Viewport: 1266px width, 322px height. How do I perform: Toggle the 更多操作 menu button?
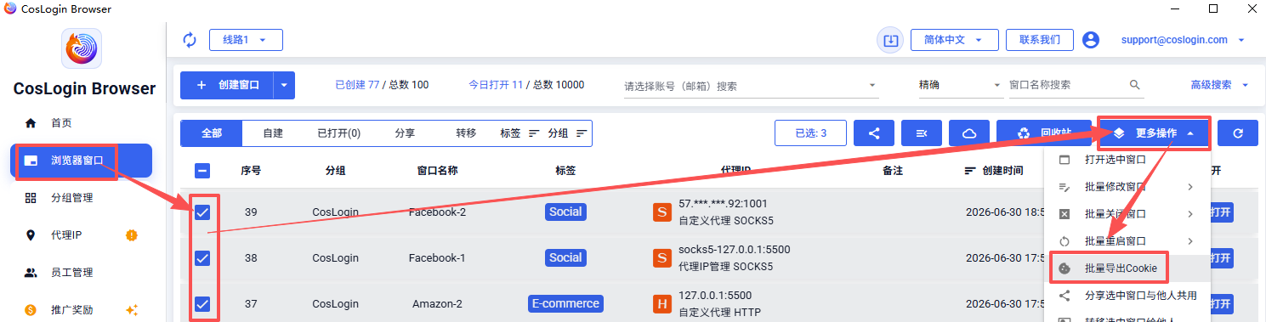(1154, 133)
